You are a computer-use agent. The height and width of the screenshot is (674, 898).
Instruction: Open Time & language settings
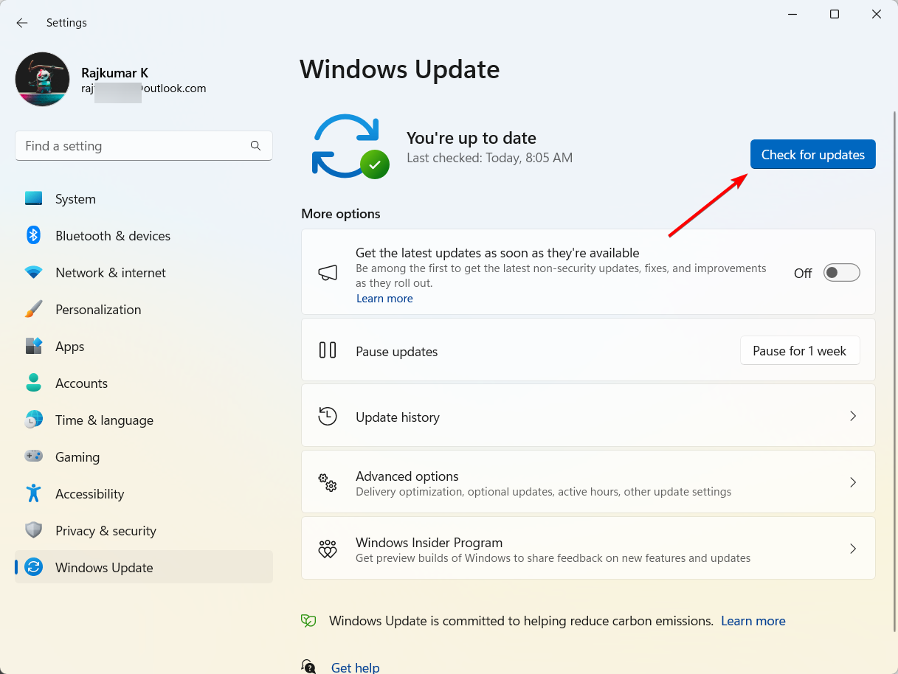144,420
